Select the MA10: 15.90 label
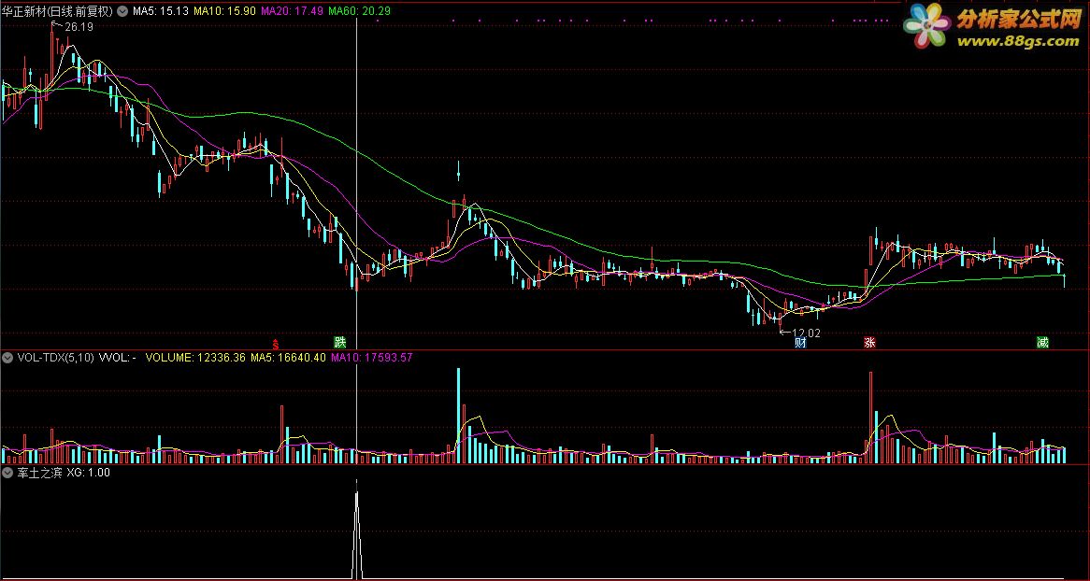This screenshot has width=1090, height=581. [x=224, y=11]
